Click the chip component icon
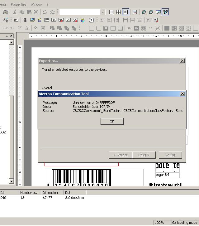Image resolution: width=199 pixels, height=226 pixels. pyautogui.click(x=25, y=20)
